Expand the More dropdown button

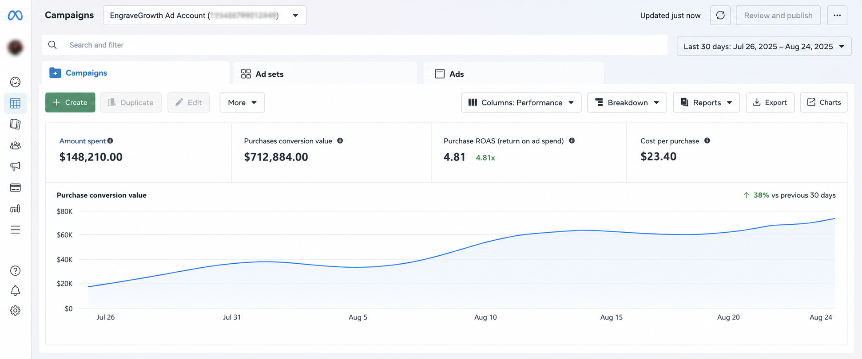coord(242,102)
